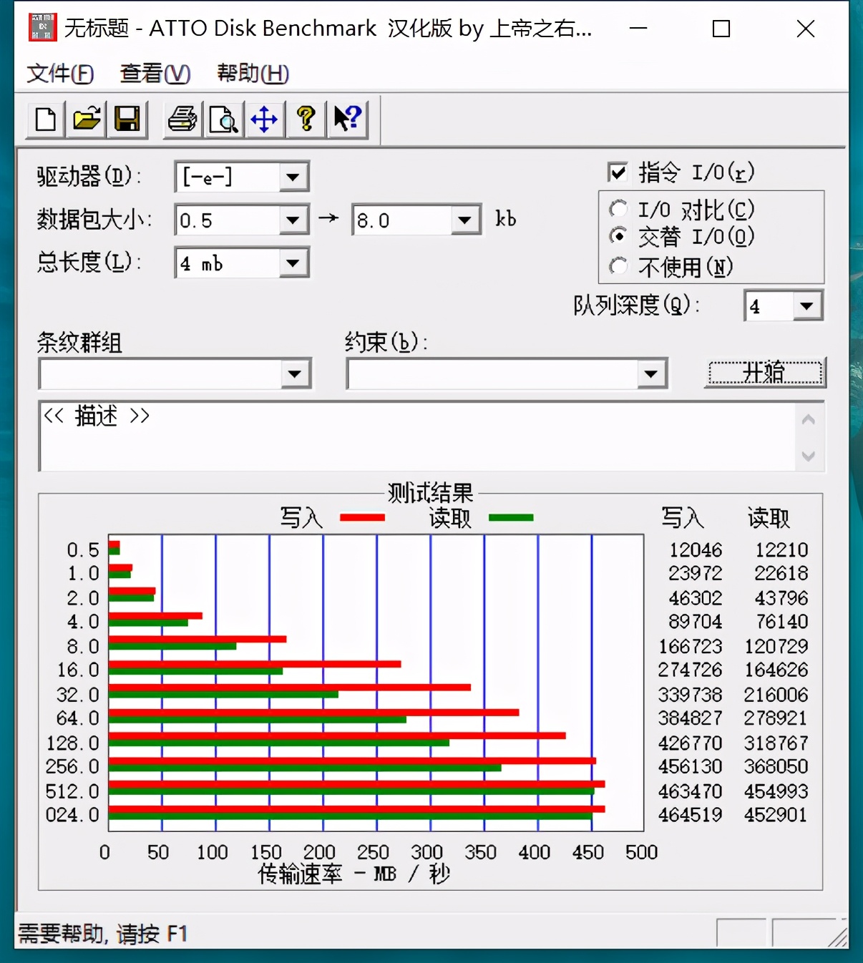
Task: Close the ATTO Disk Benchmark window
Action: click(x=806, y=29)
